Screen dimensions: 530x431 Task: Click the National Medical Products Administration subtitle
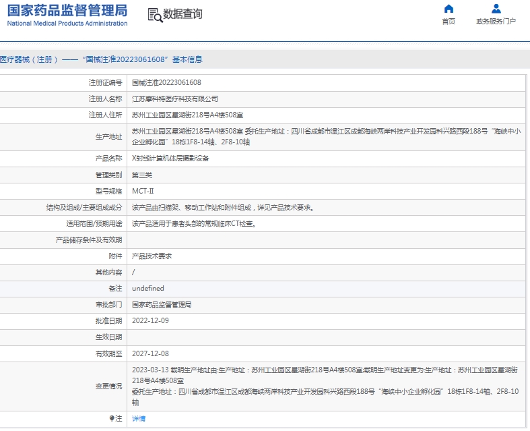click(x=67, y=24)
